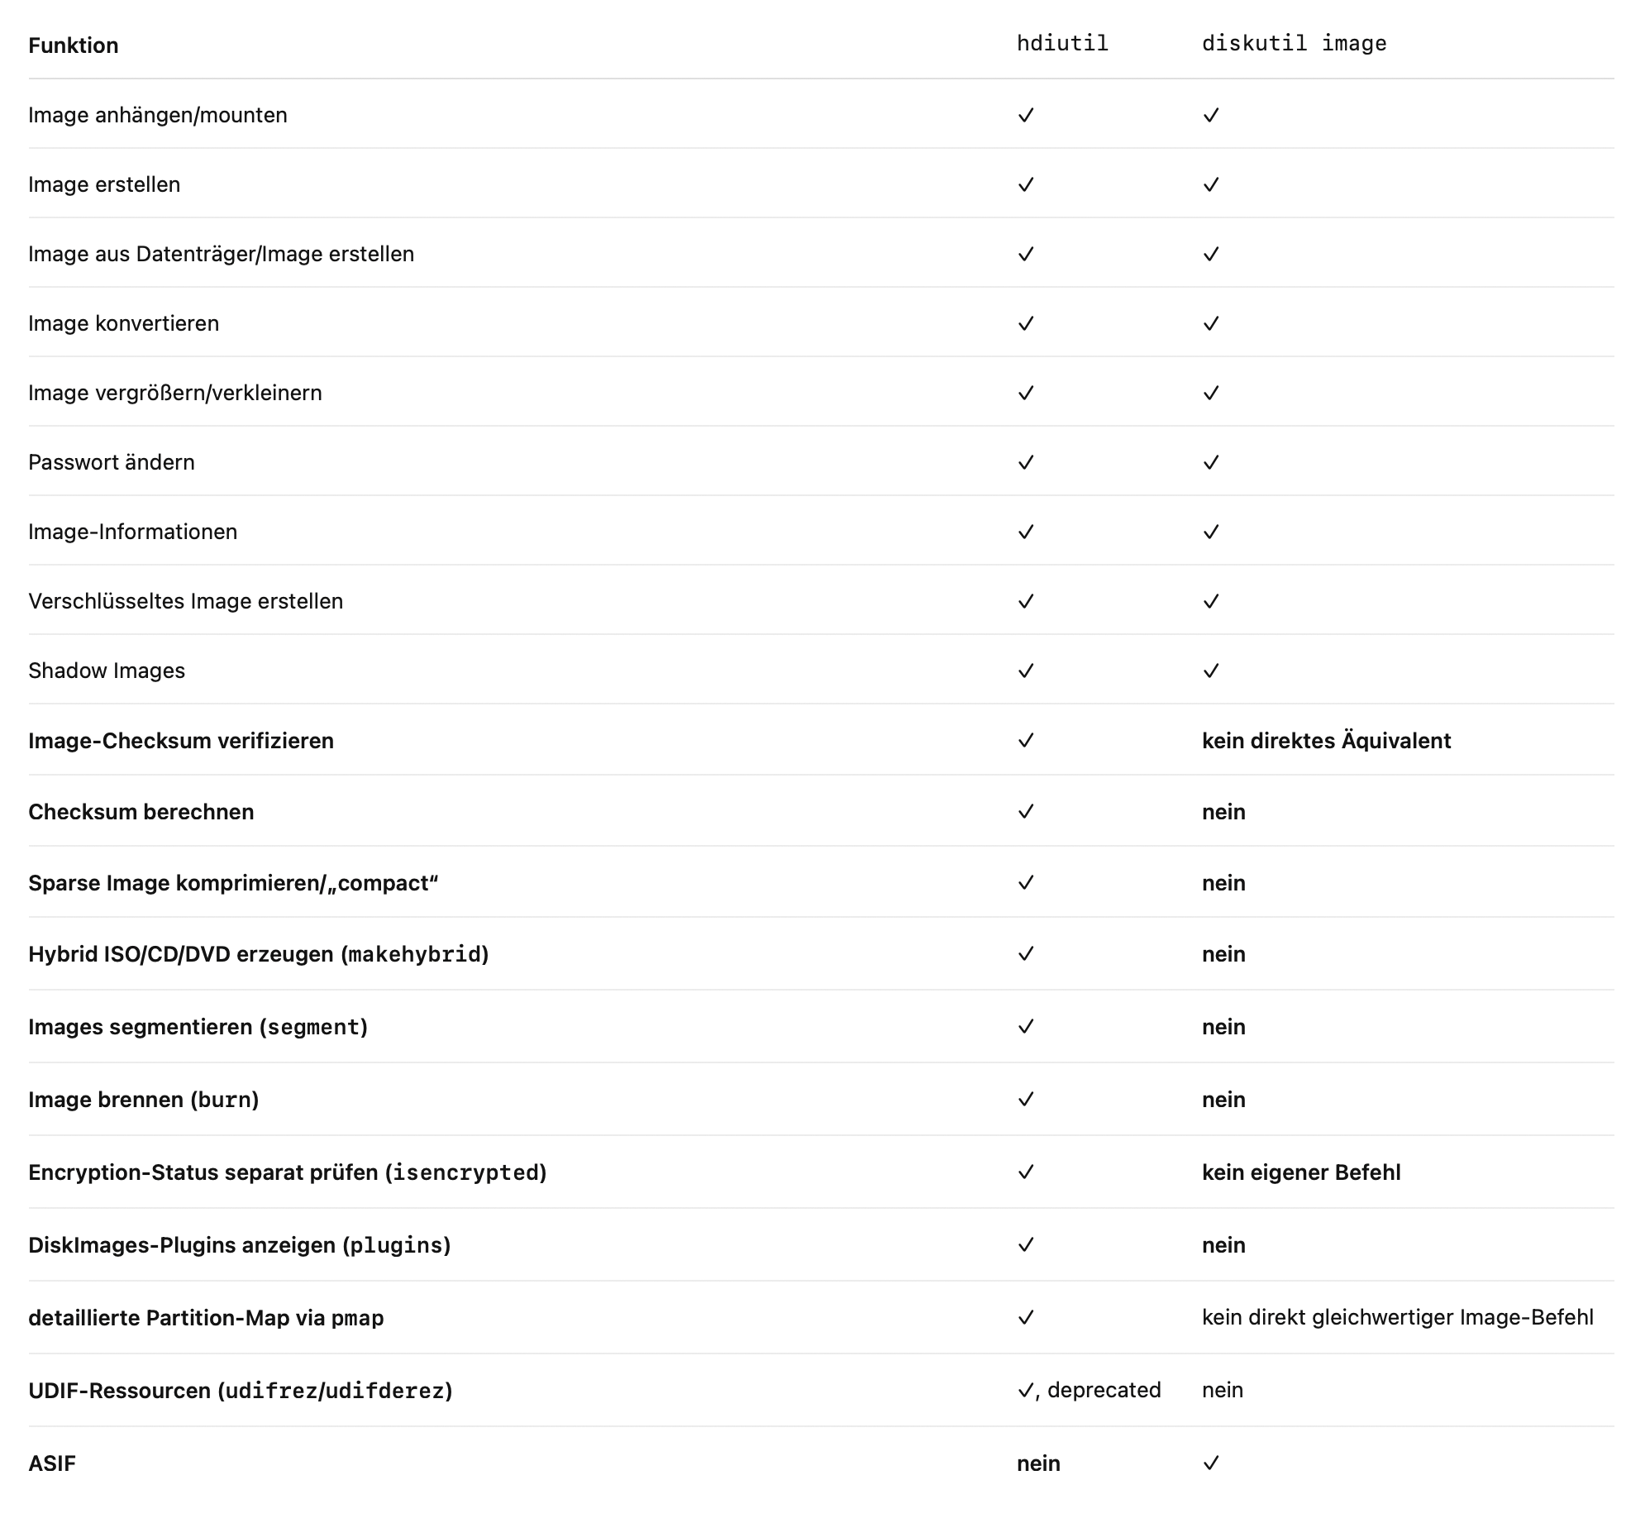
Task: Click 'nein' in the hdiutil column for ASIF
Action: tap(1038, 1463)
